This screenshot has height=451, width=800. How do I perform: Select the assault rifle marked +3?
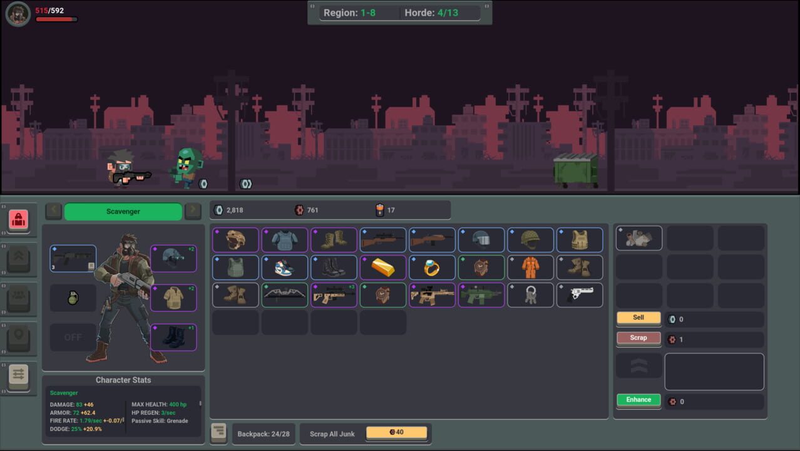point(334,295)
